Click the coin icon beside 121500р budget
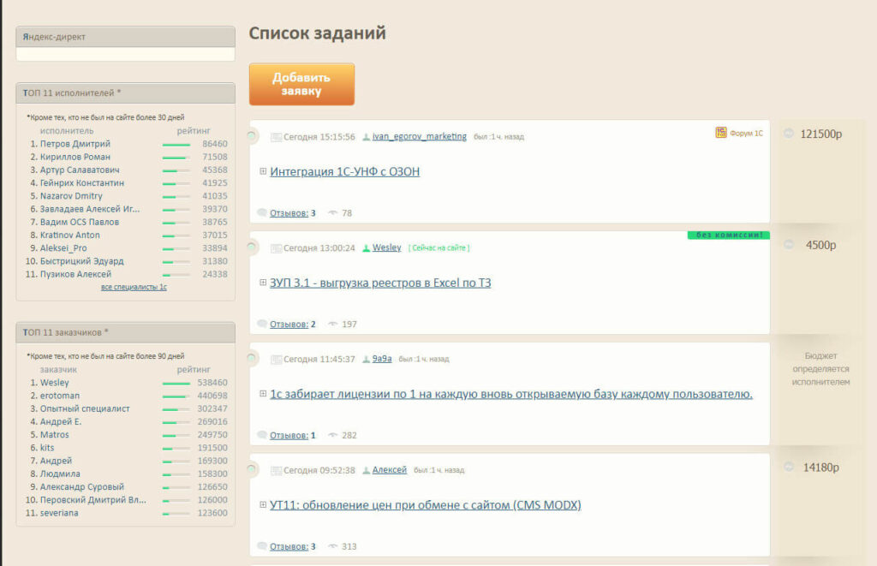 pos(789,134)
